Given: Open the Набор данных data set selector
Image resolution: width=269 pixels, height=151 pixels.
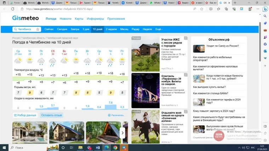Looking at the screenshot, I should [x=24, y=115].
